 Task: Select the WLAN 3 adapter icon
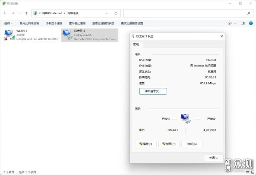pos(9,35)
